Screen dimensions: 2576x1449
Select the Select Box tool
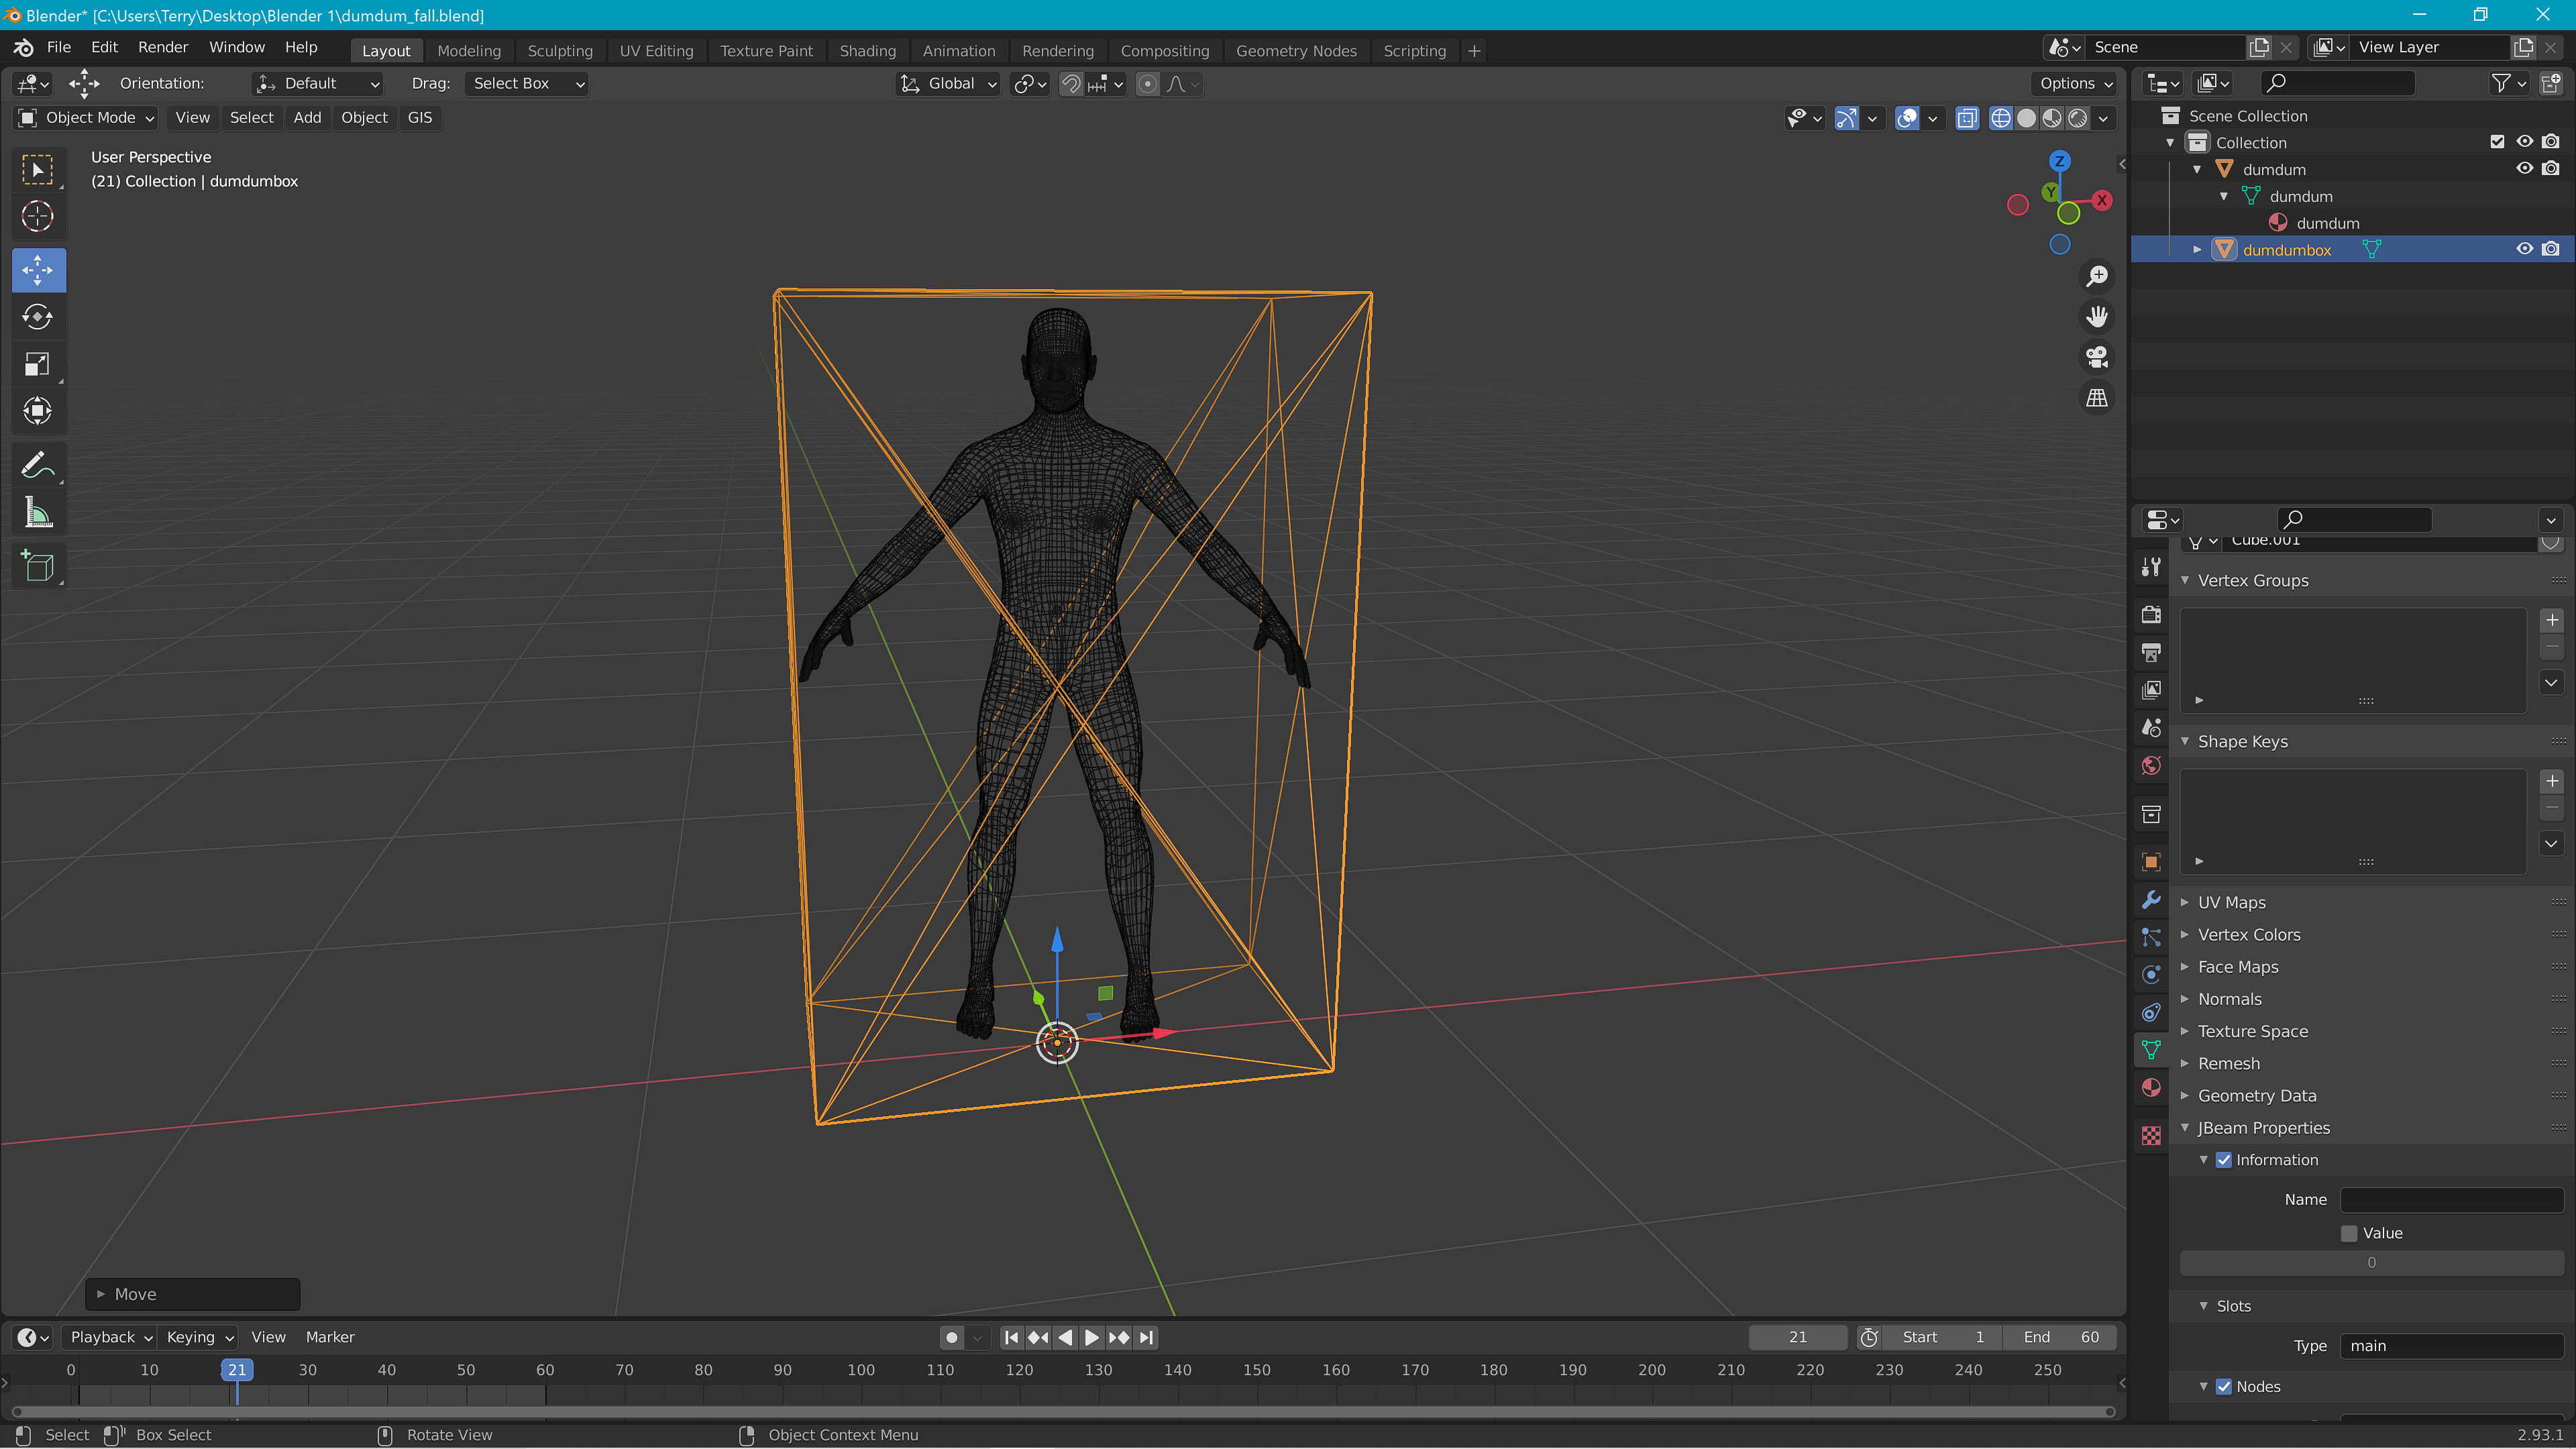pyautogui.click(x=38, y=170)
